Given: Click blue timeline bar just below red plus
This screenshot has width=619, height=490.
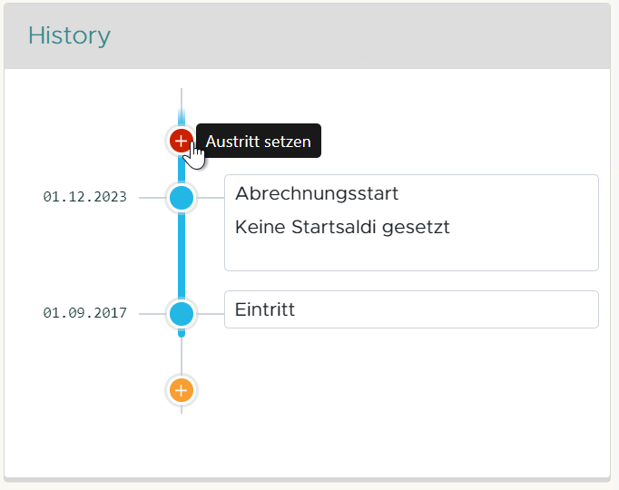Looking at the screenshot, I should click(182, 169).
